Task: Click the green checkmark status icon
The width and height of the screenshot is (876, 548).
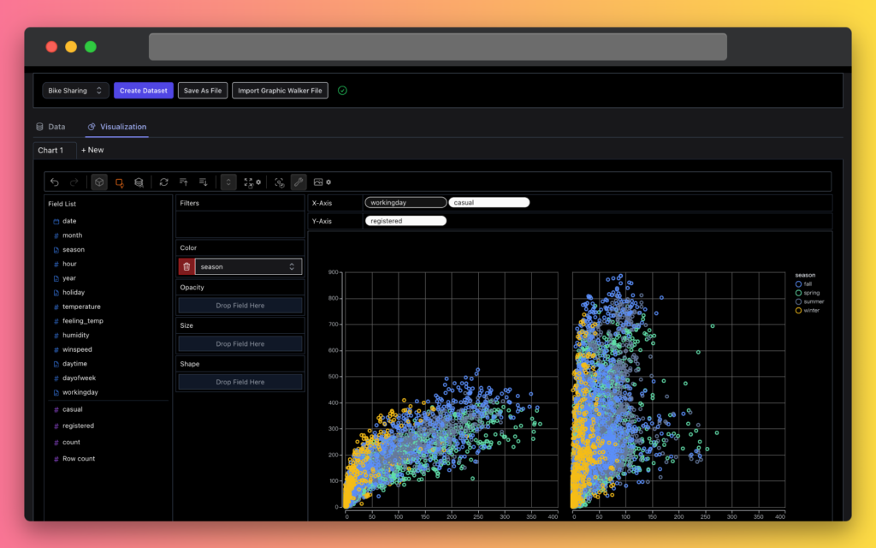Action: pyautogui.click(x=342, y=91)
